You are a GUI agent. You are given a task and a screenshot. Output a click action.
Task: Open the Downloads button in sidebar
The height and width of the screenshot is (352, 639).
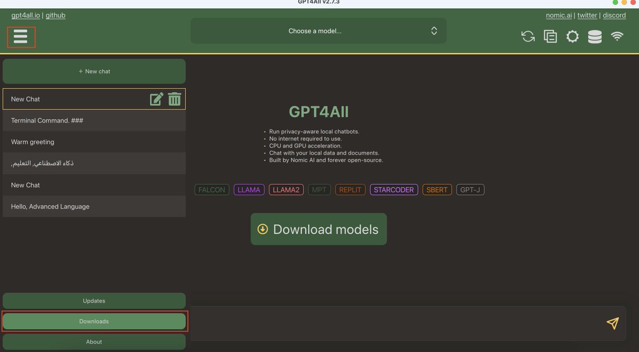(x=94, y=321)
